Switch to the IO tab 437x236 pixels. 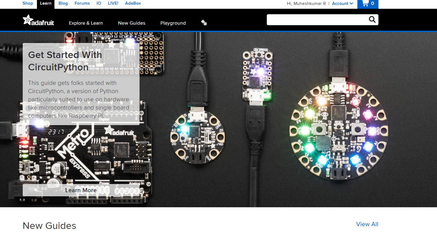pyautogui.click(x=99, y=3)
